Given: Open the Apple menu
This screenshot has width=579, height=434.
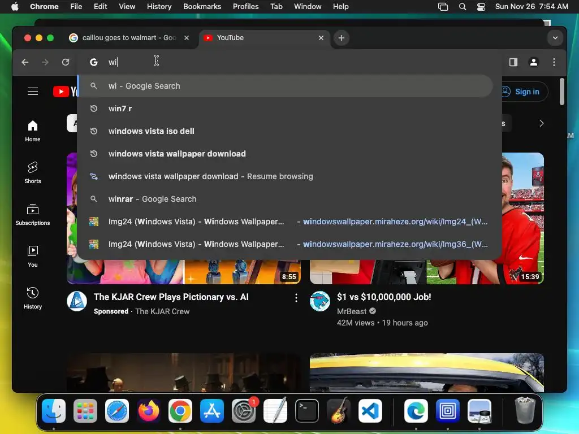Looking at the screenshot, I should (15, 7).
